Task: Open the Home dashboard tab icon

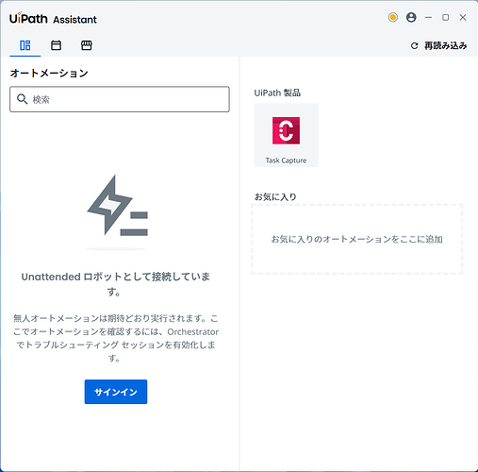Action: [x=25, y=45]
